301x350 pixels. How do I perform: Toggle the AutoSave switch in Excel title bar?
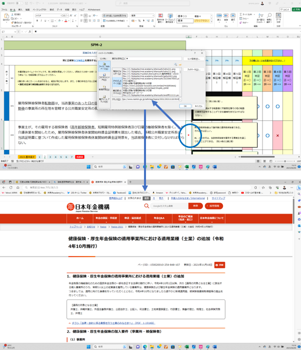click(x=19, y=3)
